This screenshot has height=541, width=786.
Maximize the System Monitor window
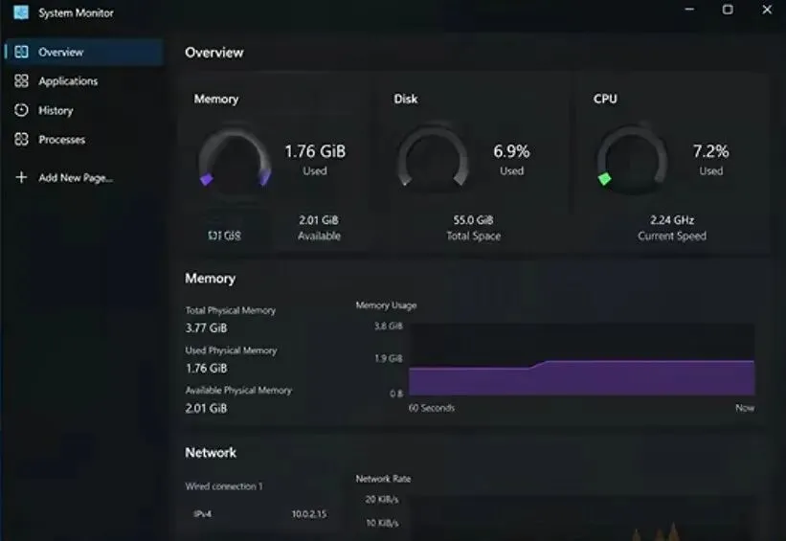(x=728, y=10)
